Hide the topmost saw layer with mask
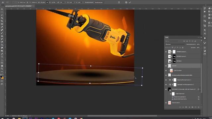212x119 pixels. [x=166, y=52]
